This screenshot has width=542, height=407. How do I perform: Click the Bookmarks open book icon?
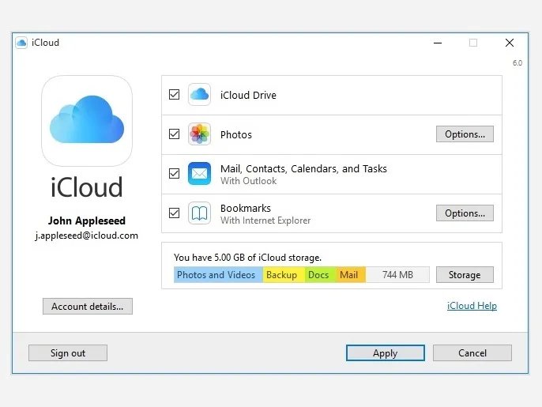(x=199, y=213)
